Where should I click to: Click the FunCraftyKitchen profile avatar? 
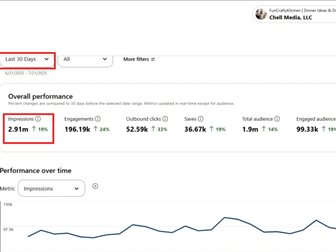[261, 14]
